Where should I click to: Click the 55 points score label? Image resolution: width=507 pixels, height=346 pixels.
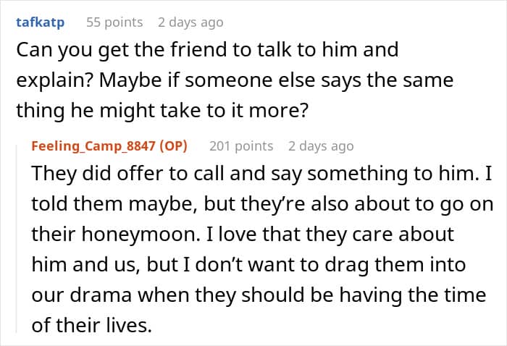click(x=114, y=22)
